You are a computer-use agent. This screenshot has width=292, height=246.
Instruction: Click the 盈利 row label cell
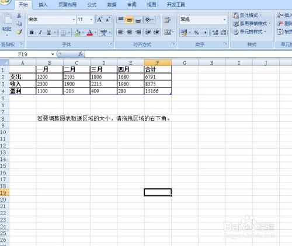23,91
